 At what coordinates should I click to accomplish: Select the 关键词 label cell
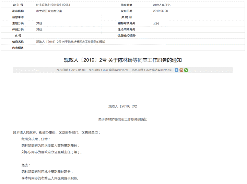127,17
